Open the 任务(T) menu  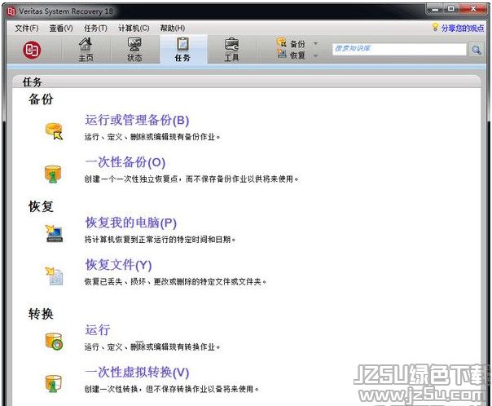tap(95, 29)
